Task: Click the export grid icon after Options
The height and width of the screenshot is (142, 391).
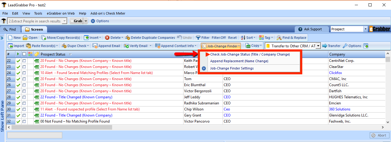Action: [366, 46]
